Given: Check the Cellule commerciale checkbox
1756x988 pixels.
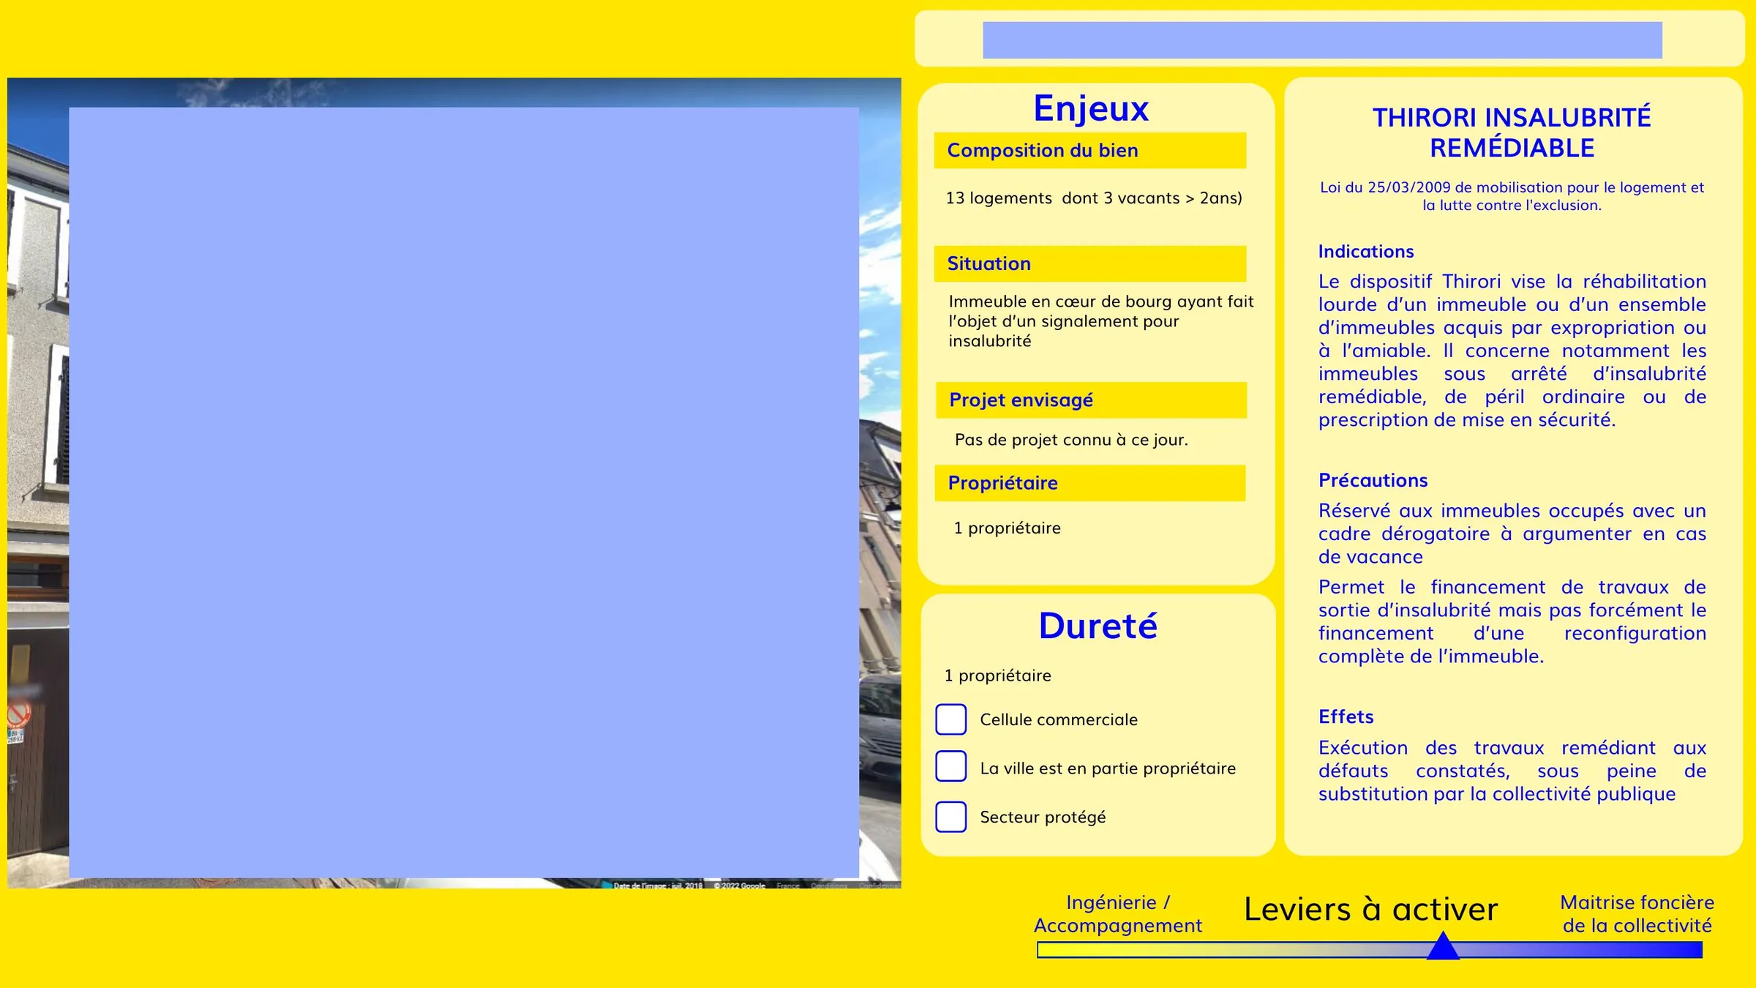Looking at the screenshot, I should 950,719.
